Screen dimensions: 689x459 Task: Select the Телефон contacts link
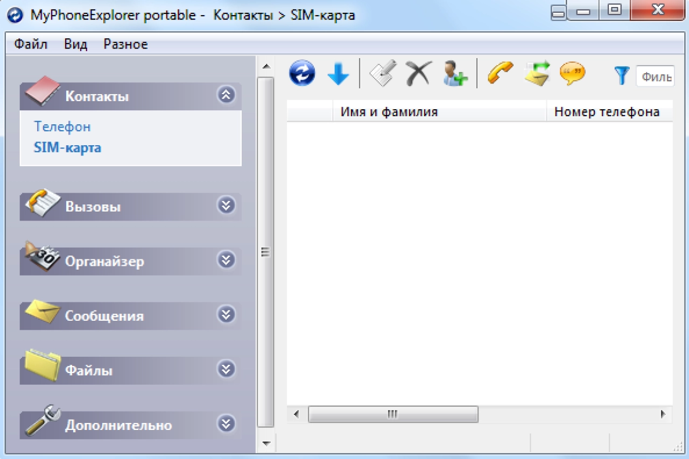[x=62, y=126]
